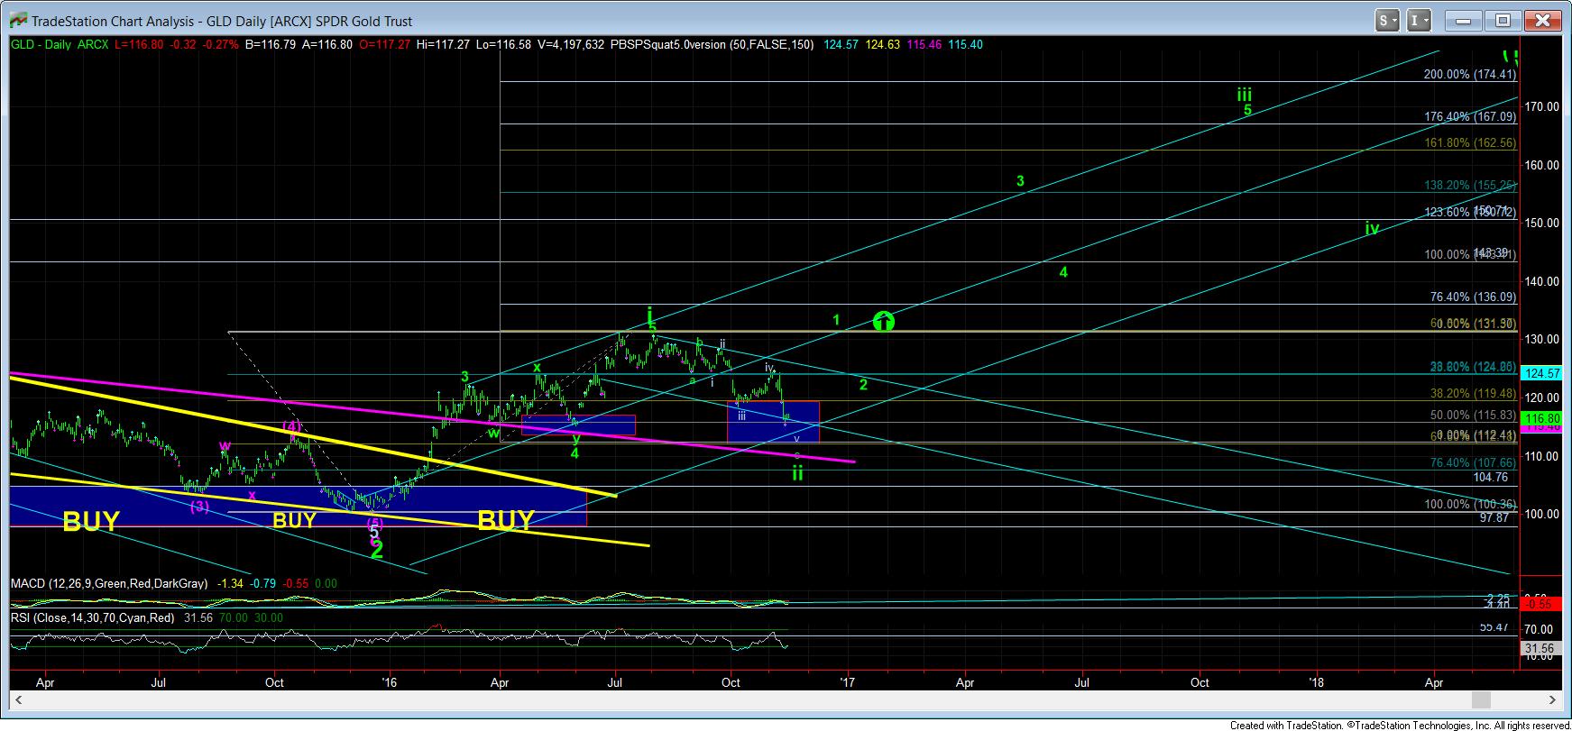Click the green wave 'iii' label

1245,95
